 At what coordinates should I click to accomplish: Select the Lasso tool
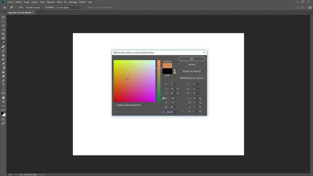tap(3, 25)
